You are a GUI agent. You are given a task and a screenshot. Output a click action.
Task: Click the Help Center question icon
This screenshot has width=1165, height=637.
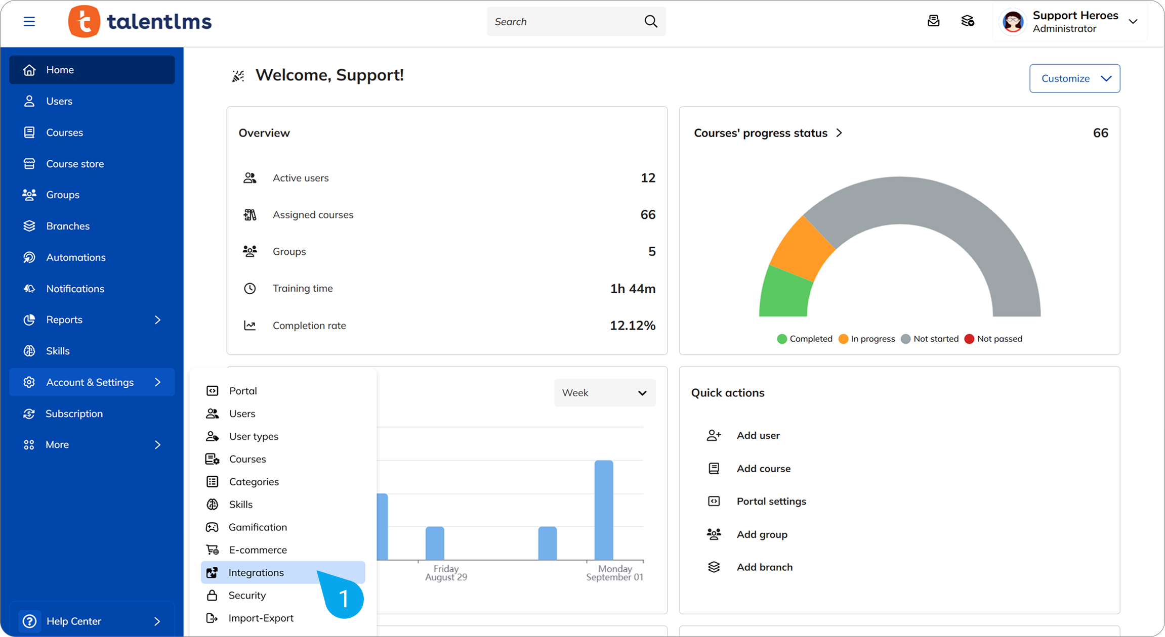pos(29,621)
